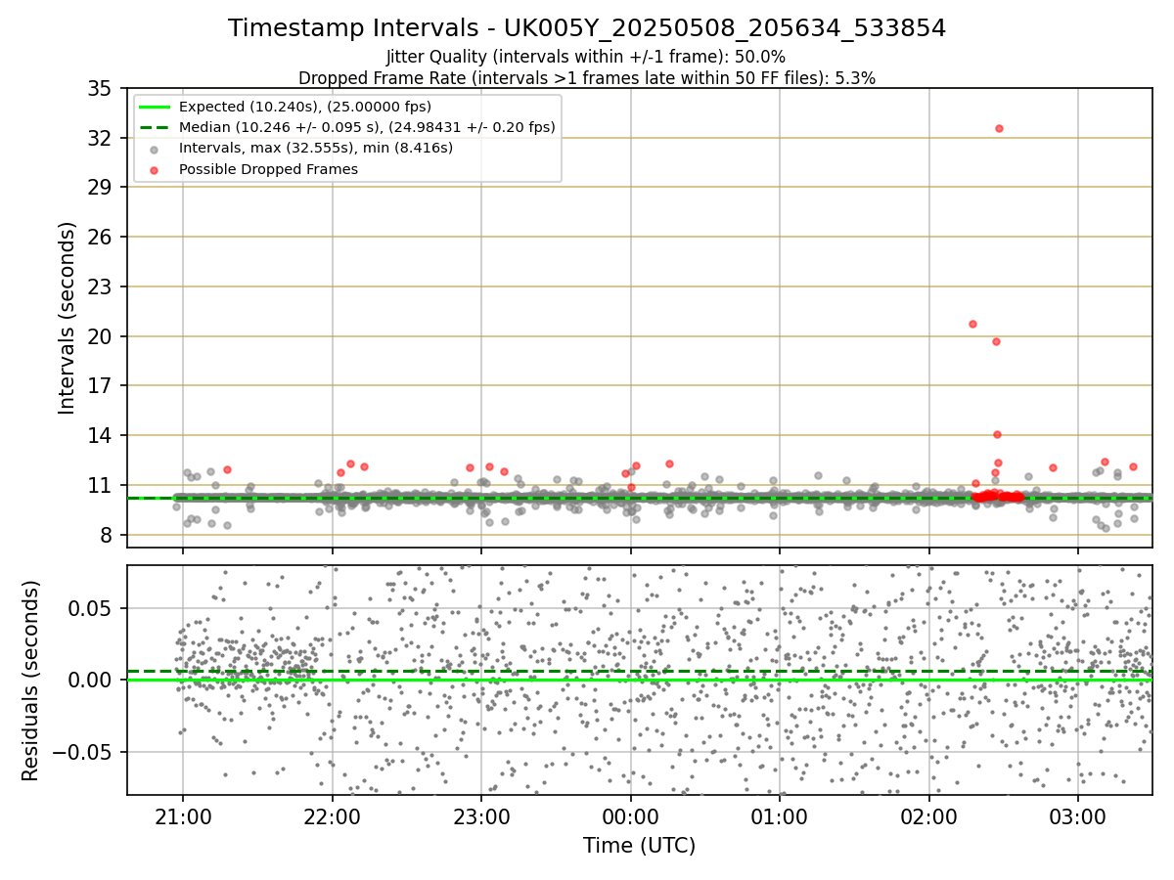Click the plot title Timestamp Intervals text
The height and width of the screenshot is (880, 1174).
[587, 28]
